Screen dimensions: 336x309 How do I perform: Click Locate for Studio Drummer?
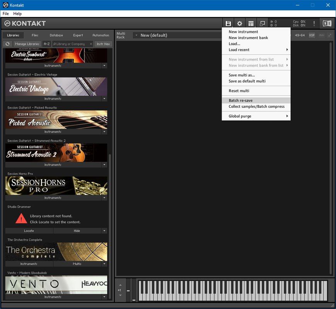(29, 231)
